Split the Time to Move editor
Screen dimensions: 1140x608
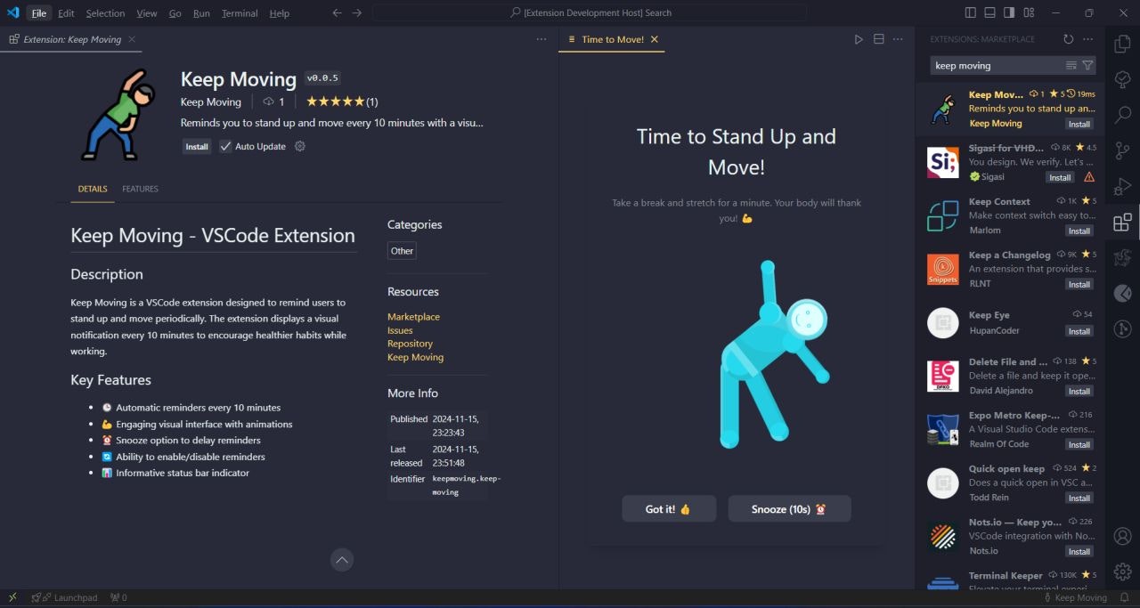tap(878, 39)
